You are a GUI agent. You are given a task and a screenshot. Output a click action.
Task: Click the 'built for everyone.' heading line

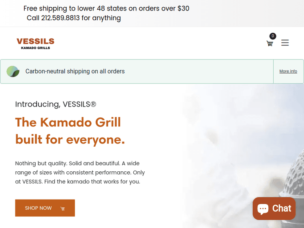(70, 139)
